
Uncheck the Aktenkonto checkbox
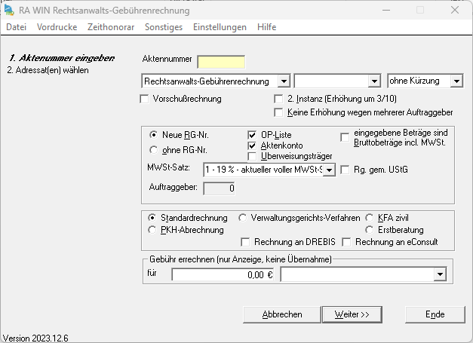click(252, 145)
